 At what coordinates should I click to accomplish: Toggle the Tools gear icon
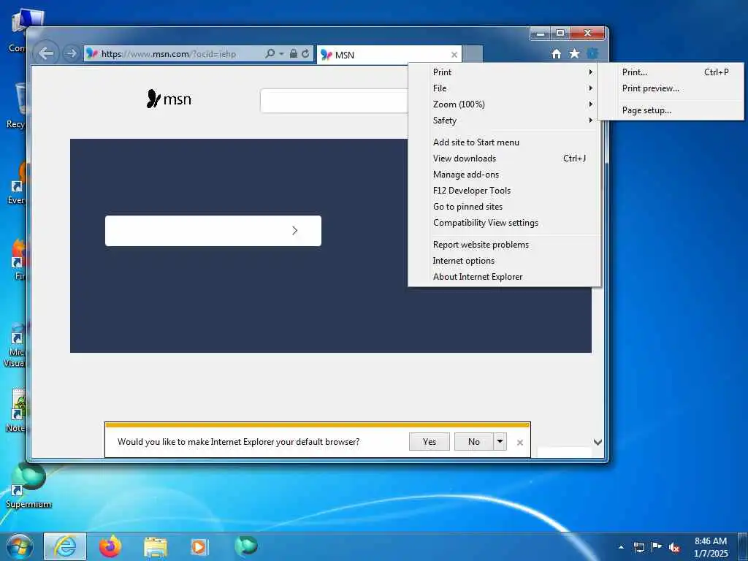(x=592, y=53)
